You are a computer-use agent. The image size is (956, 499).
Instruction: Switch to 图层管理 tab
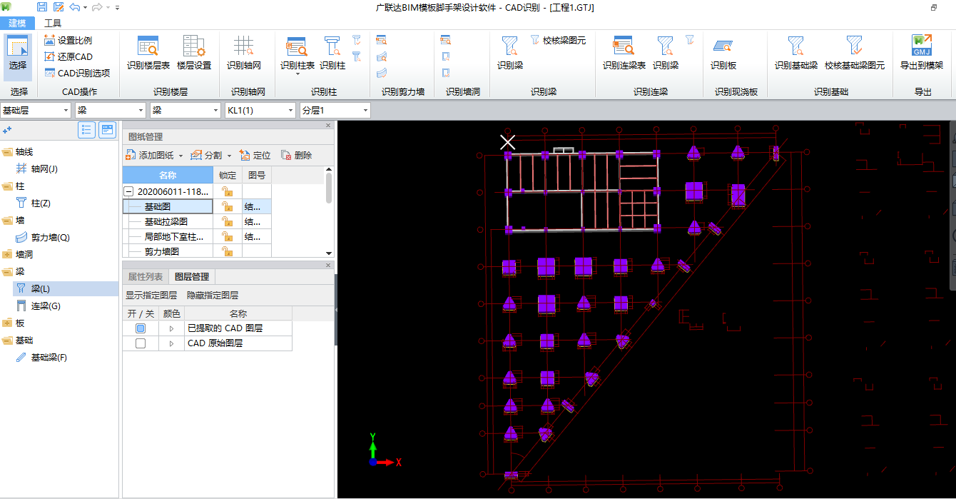[192, 276]
